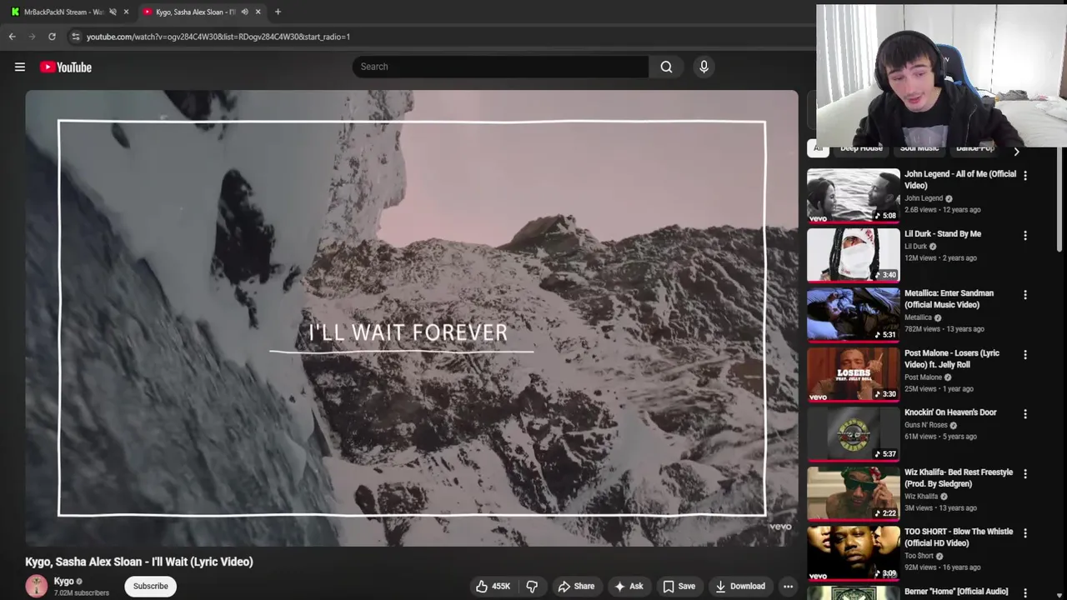The width and height of the screenshot is (1067, 600).
Task: Open Lil Durk Stand By Me thumbnail
Action: pos(854,255)
